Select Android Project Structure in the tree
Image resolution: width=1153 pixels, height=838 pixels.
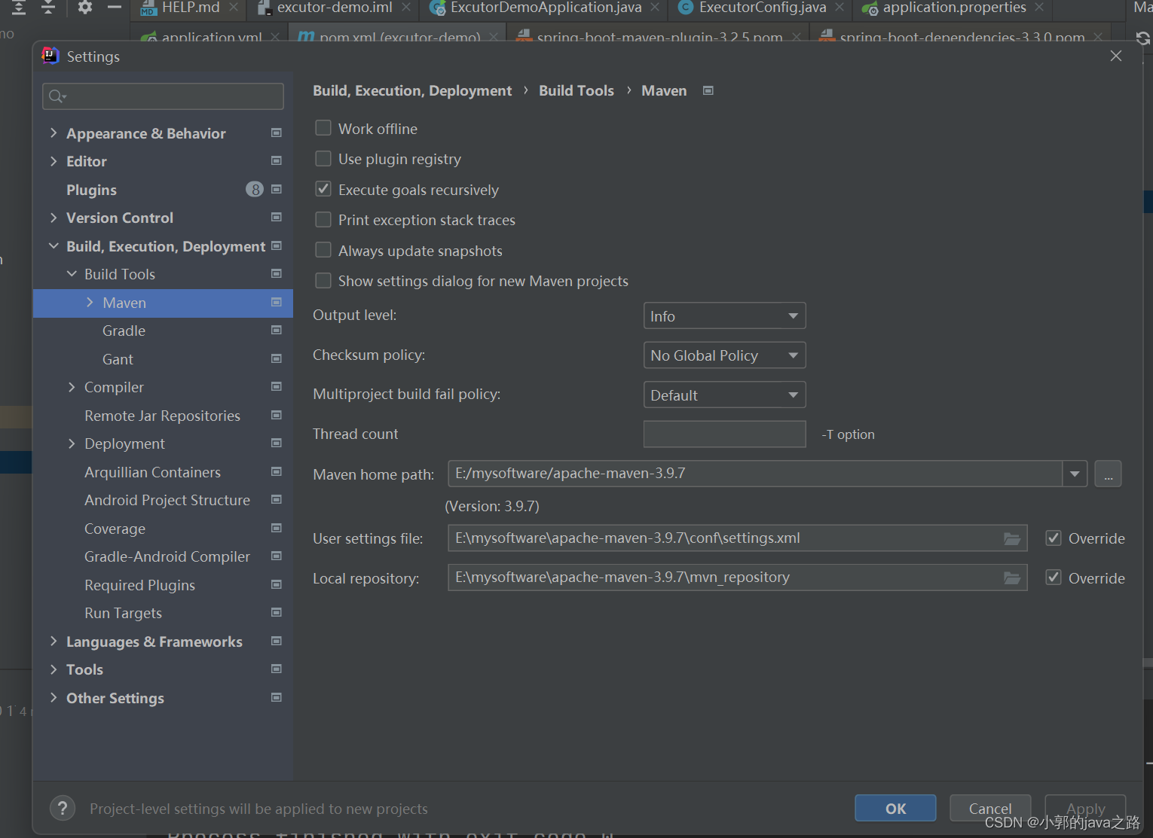tap(167, 500)
